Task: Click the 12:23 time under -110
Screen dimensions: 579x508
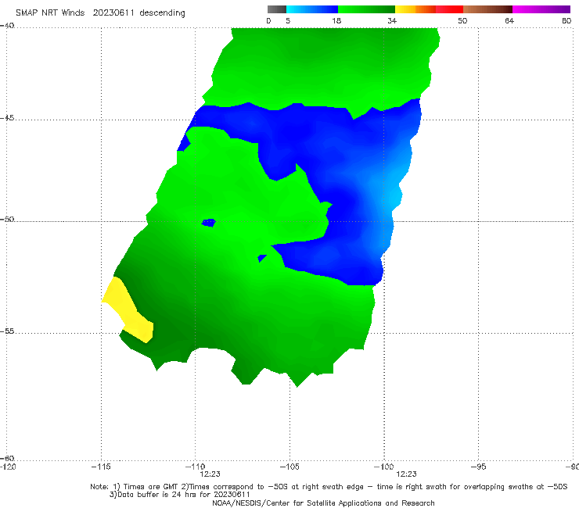Action: coord(210,474)
